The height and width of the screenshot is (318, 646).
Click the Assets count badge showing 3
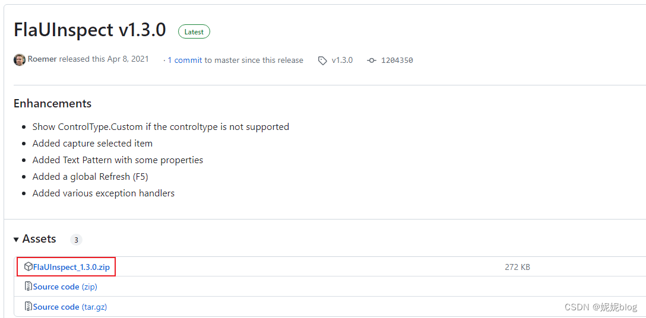(76, 240)
